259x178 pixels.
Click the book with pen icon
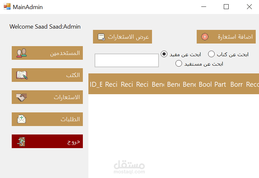(22, 75)
